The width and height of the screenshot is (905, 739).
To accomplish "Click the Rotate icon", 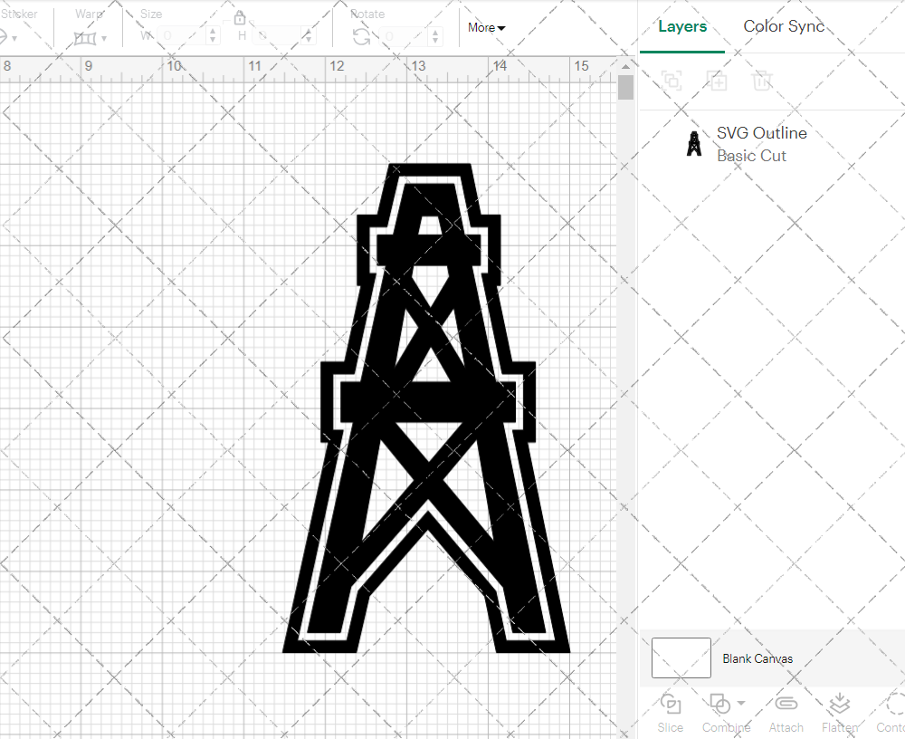I will pyautogui.click(x=362, y=37).
